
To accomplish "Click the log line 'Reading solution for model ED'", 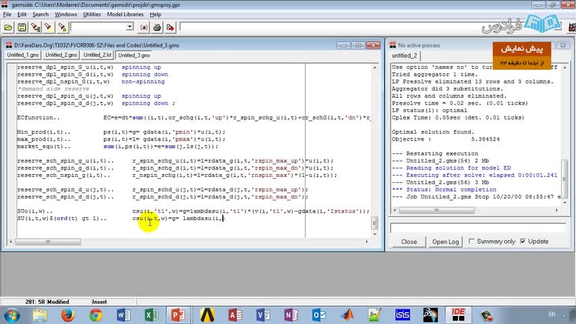I will point(451,168).
